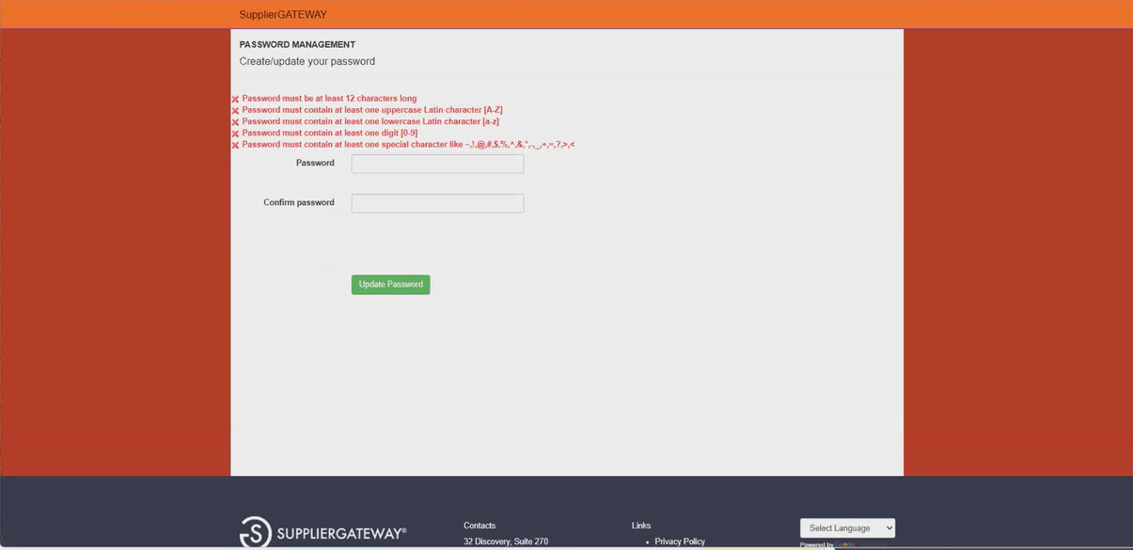1133x550 pixels.
Task: Open the Select Language dropdown
Action: (847, 528)
